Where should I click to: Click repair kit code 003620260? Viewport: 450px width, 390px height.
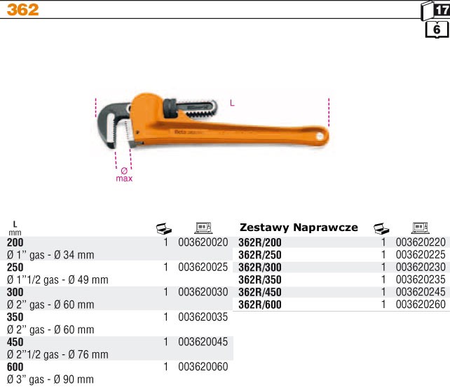coord(421,305)
